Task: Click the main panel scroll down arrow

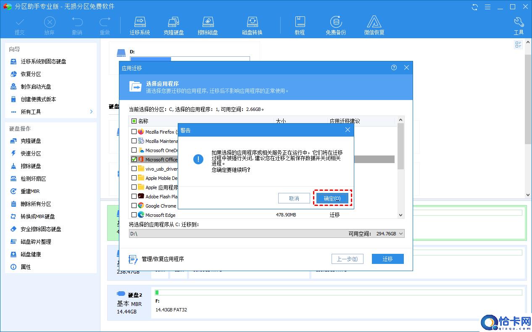Action: click(x=528, y=195)
